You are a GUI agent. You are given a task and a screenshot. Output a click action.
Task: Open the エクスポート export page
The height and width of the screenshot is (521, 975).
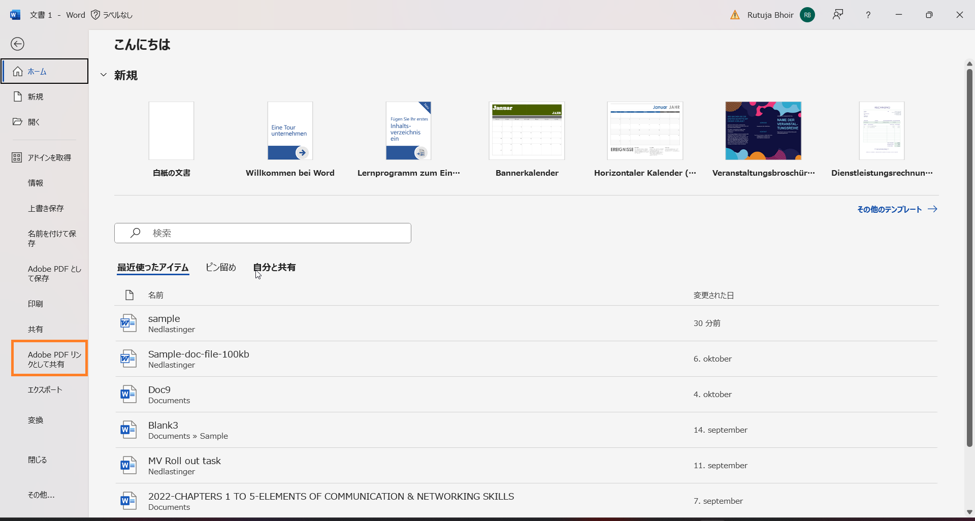tap(45, 389)
